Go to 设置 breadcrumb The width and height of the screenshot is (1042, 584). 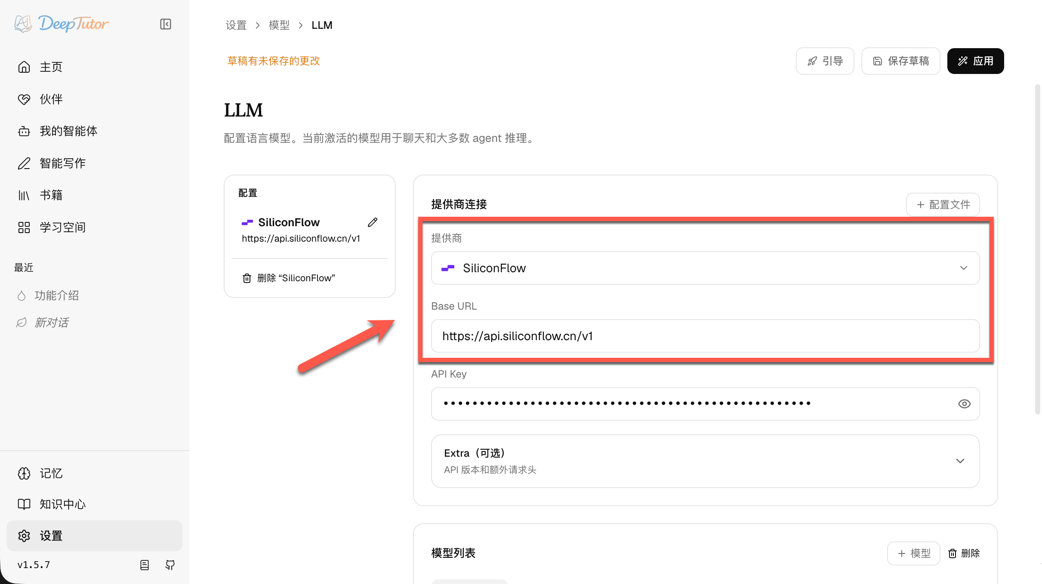click(236, 25)
